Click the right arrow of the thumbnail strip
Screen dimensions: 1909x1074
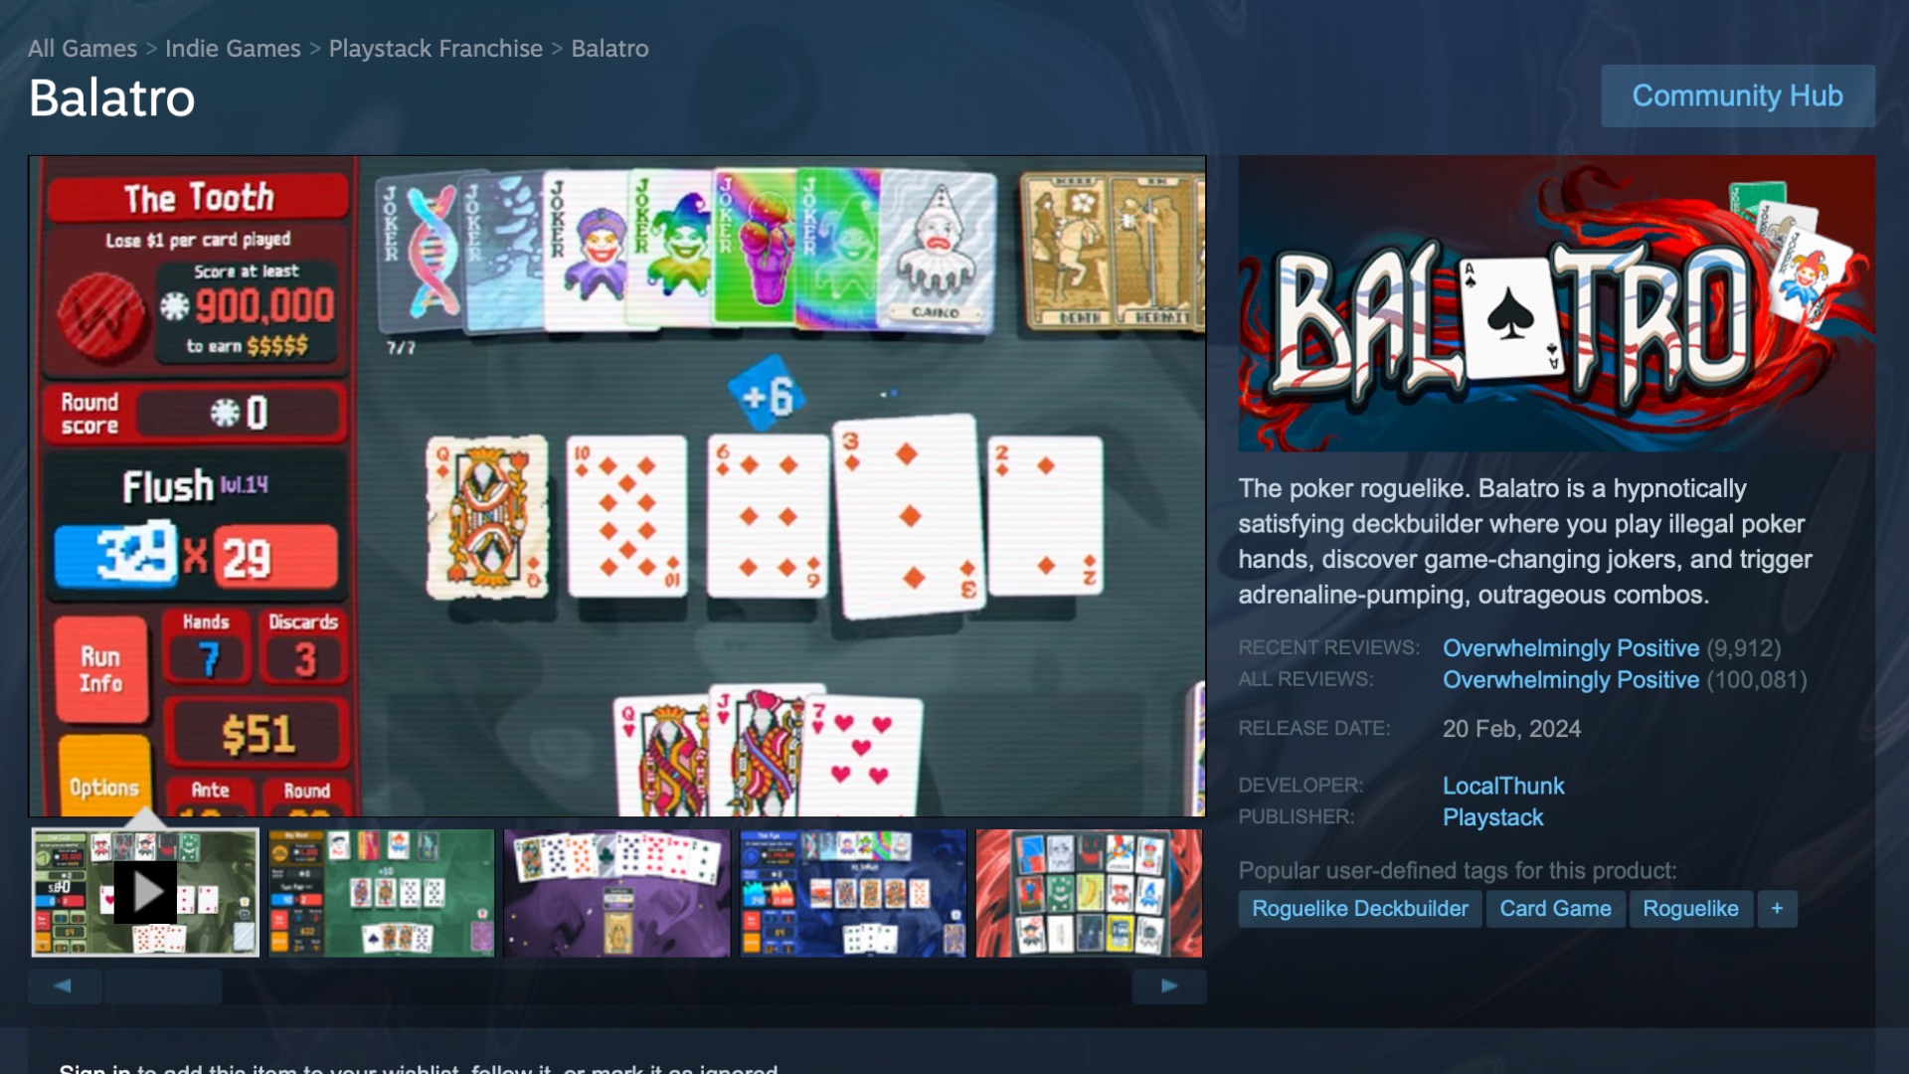pos(1169,985)
